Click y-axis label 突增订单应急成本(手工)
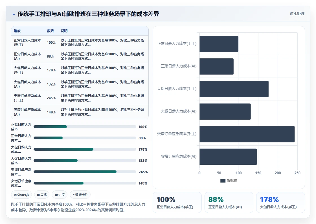316x224 pixels. (x=177, y=134)
